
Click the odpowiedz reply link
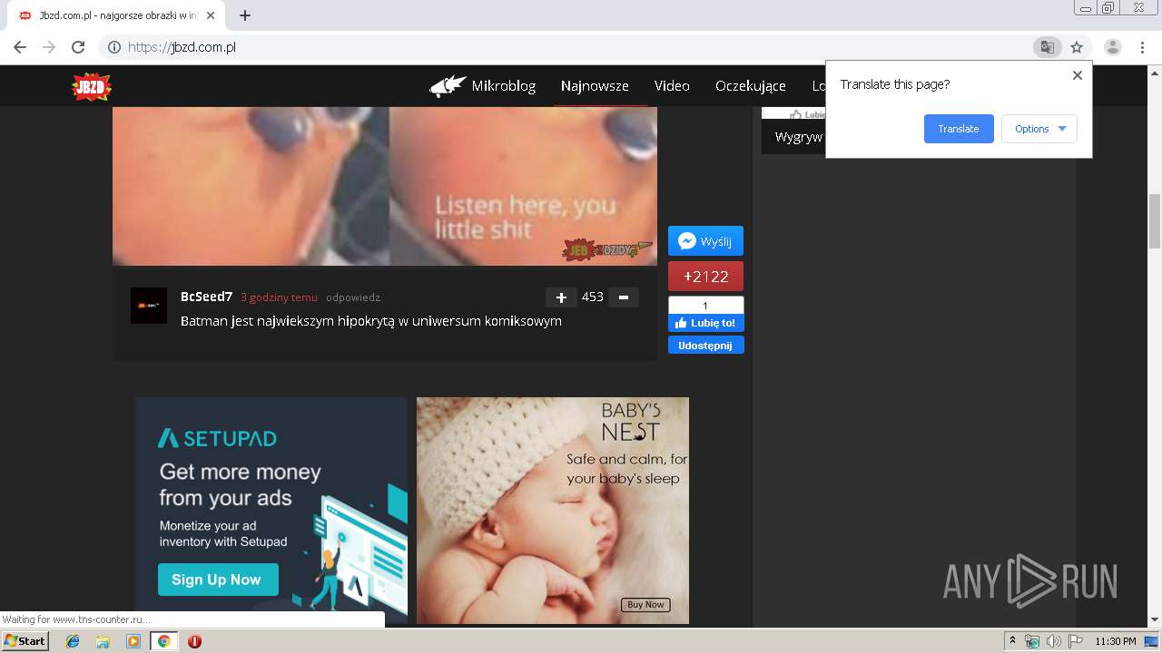pyautogui.click(x=353, y=297)
